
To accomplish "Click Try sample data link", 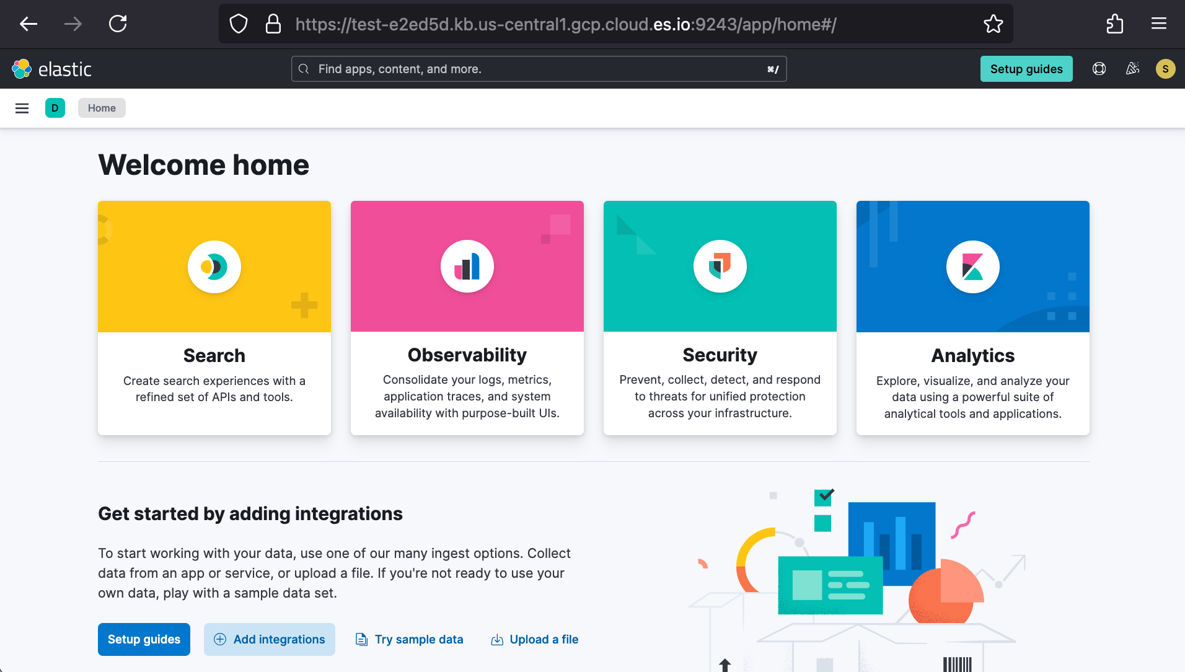I will coord(409,639).
